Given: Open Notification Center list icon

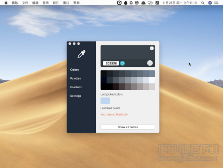Looking at the screenshot, I should click(x=216, y=3).
